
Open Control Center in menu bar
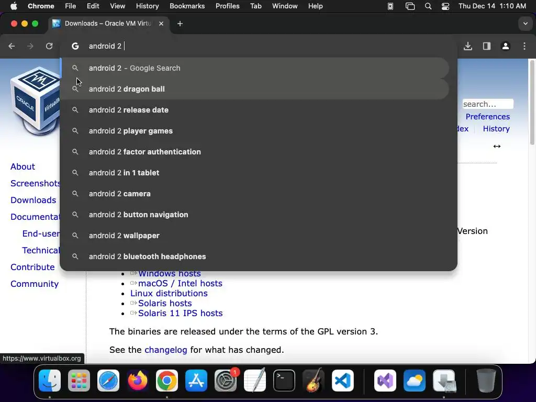(445, 6)
